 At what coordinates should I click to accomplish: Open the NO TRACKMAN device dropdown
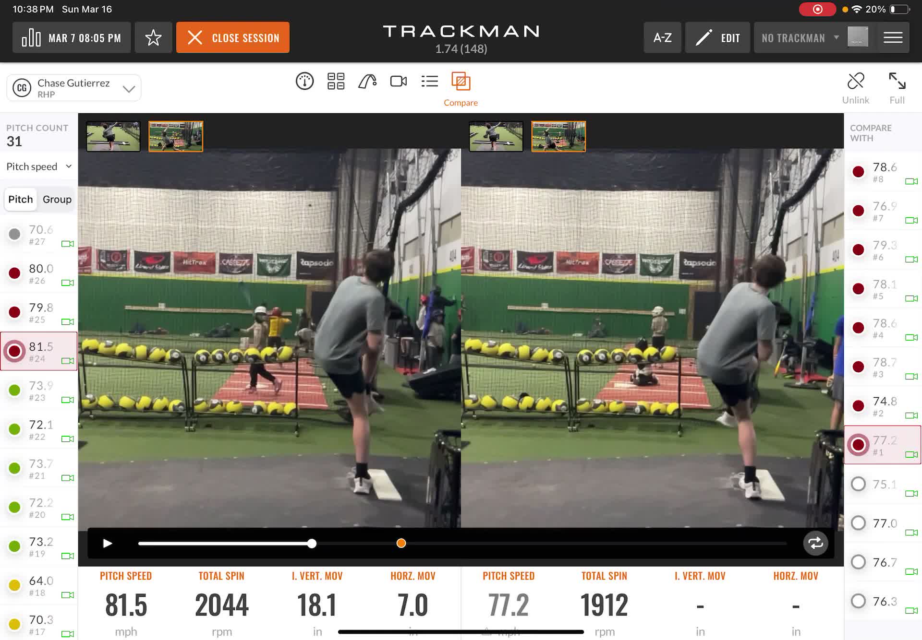pos(800,37)
